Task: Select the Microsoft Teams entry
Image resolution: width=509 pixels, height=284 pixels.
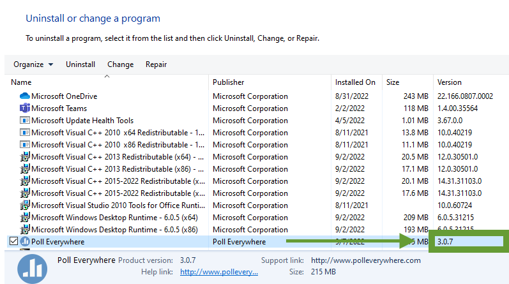Action: (x=59, y=108)
